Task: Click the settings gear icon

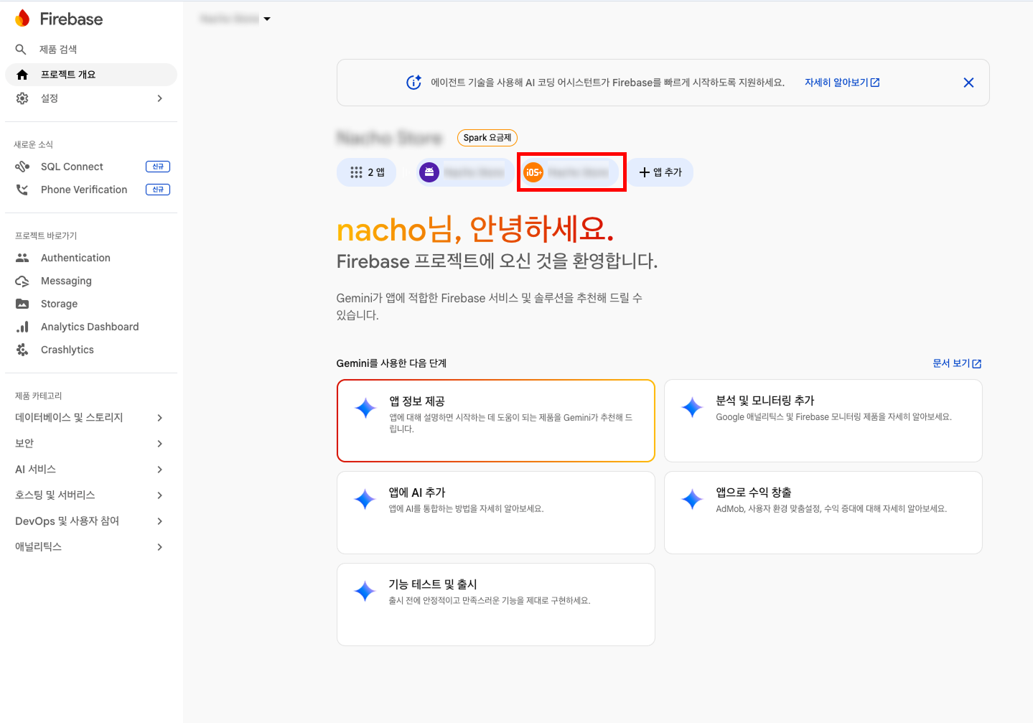Action: tap(22, 98)
